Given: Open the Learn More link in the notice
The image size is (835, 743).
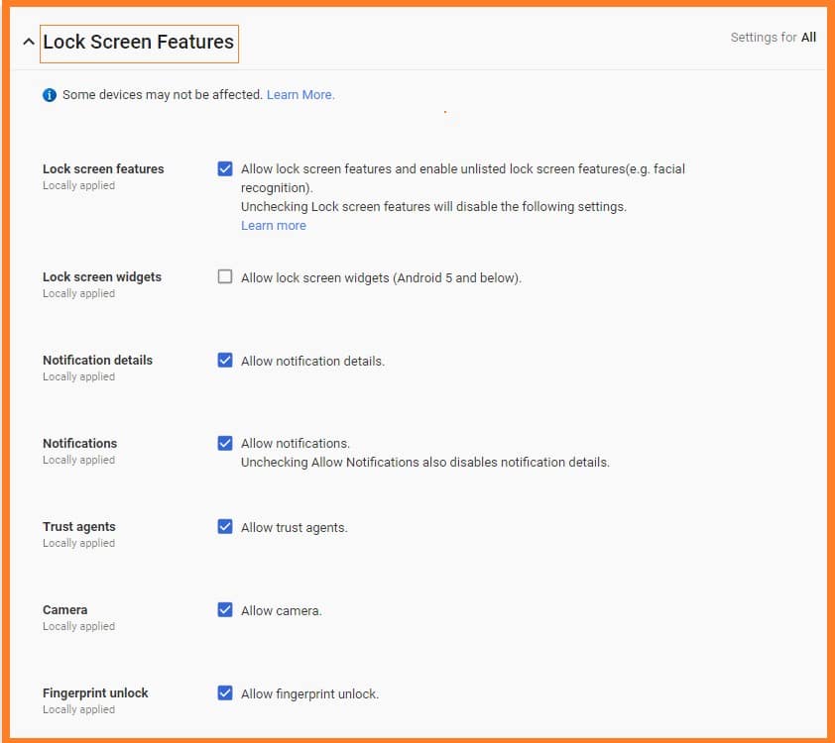Looking at the screenshot, I should click(299, 94).
